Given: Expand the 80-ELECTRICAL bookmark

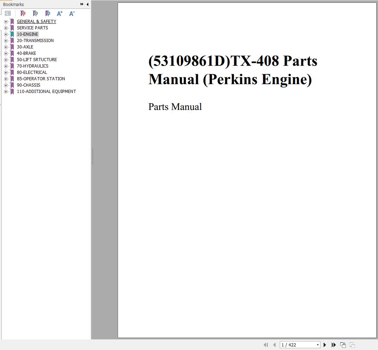Looking at the screenshot, I should (6, 72).
